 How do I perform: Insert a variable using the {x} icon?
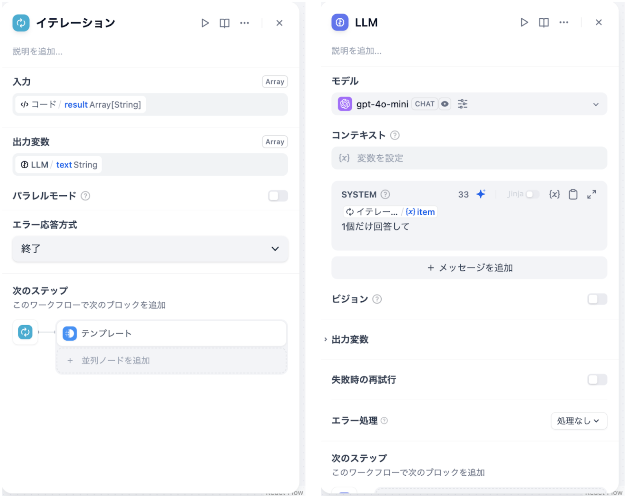(x=554, y=194)
